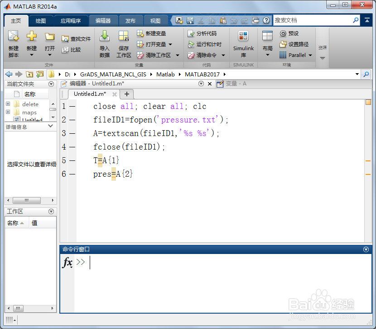Screen dimensions: 376x329
Task: Open Preferences (预设) gear
Action: pyautogui.click(x=289, y=33)
